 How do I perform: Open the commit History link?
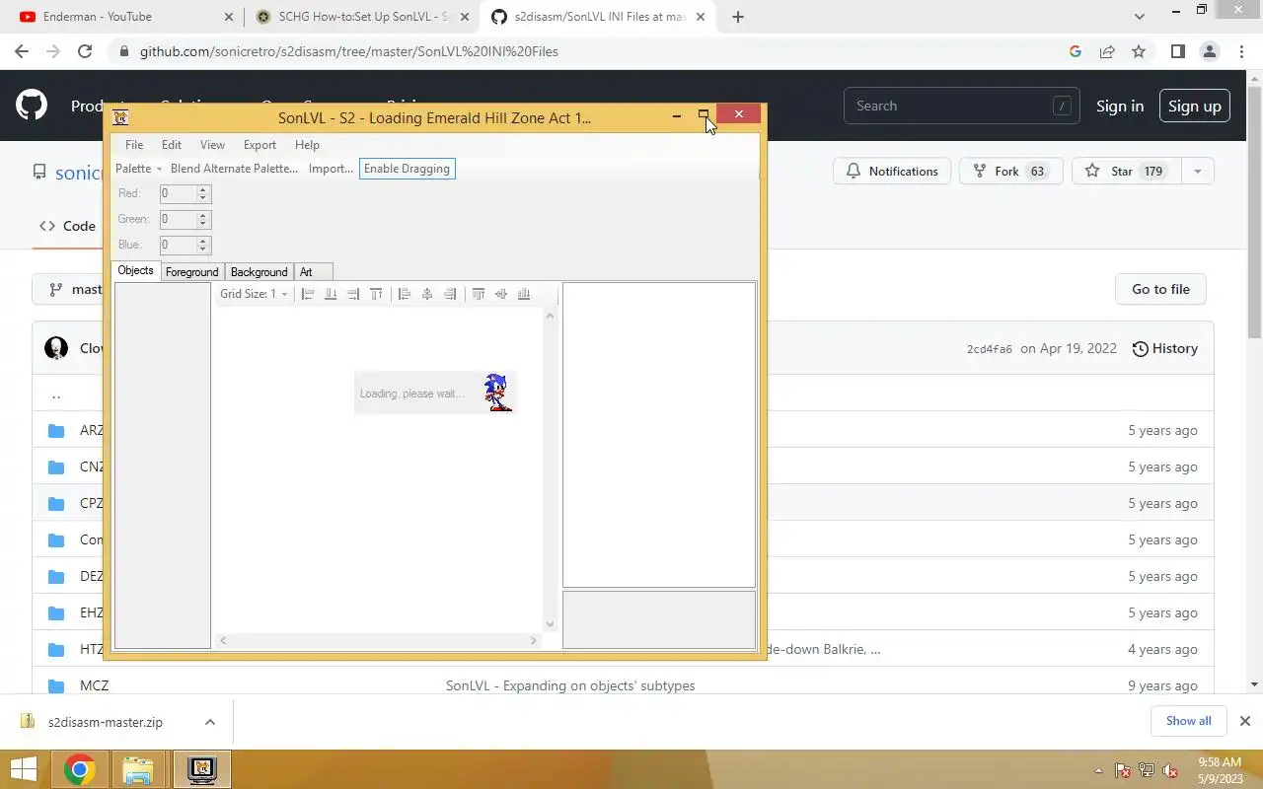pos(1164,348)
